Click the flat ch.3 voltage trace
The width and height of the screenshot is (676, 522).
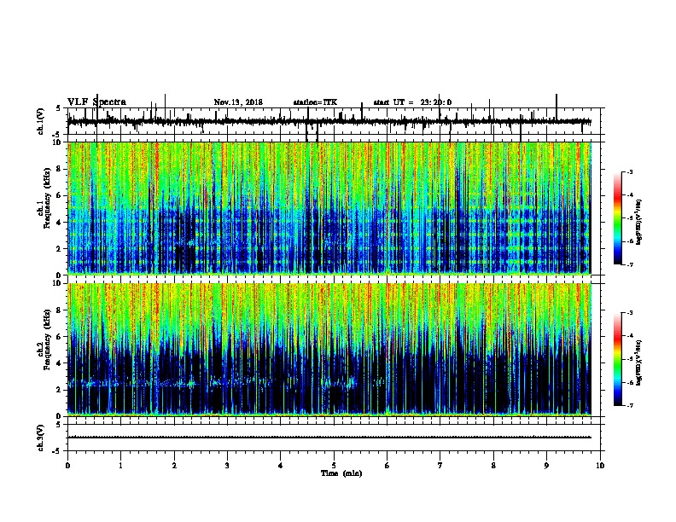pos(329,438)
